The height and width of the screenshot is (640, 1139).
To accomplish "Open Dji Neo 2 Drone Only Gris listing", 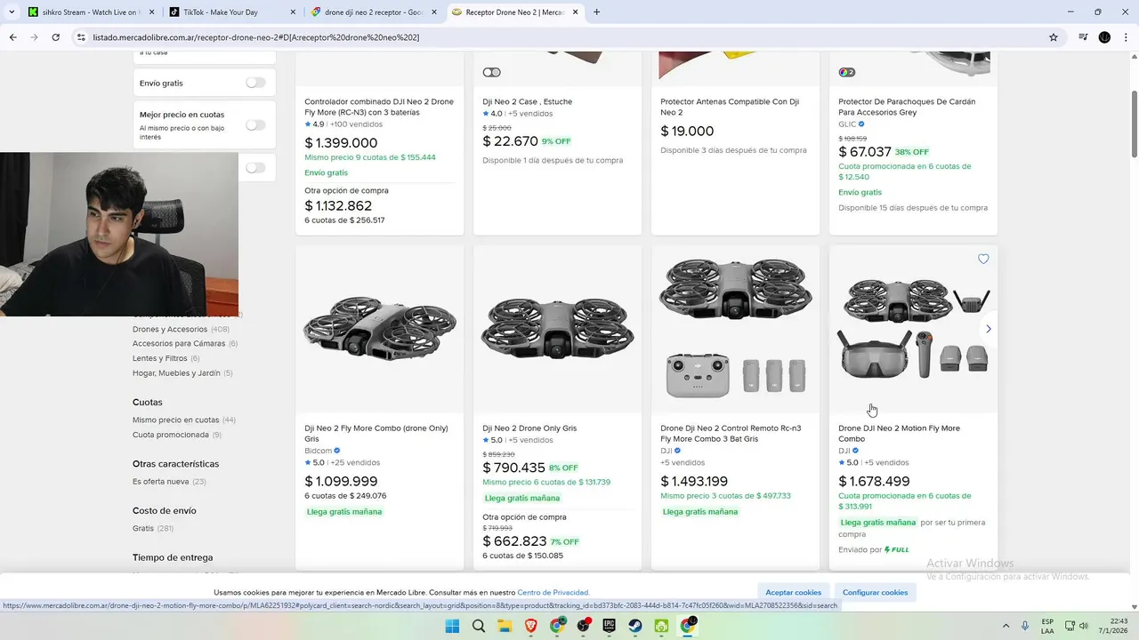I will 529,428.
